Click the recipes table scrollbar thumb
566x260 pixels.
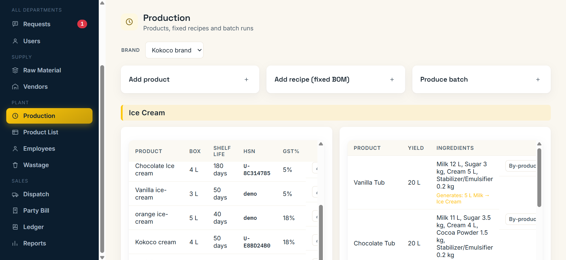(x=539, y=178)
